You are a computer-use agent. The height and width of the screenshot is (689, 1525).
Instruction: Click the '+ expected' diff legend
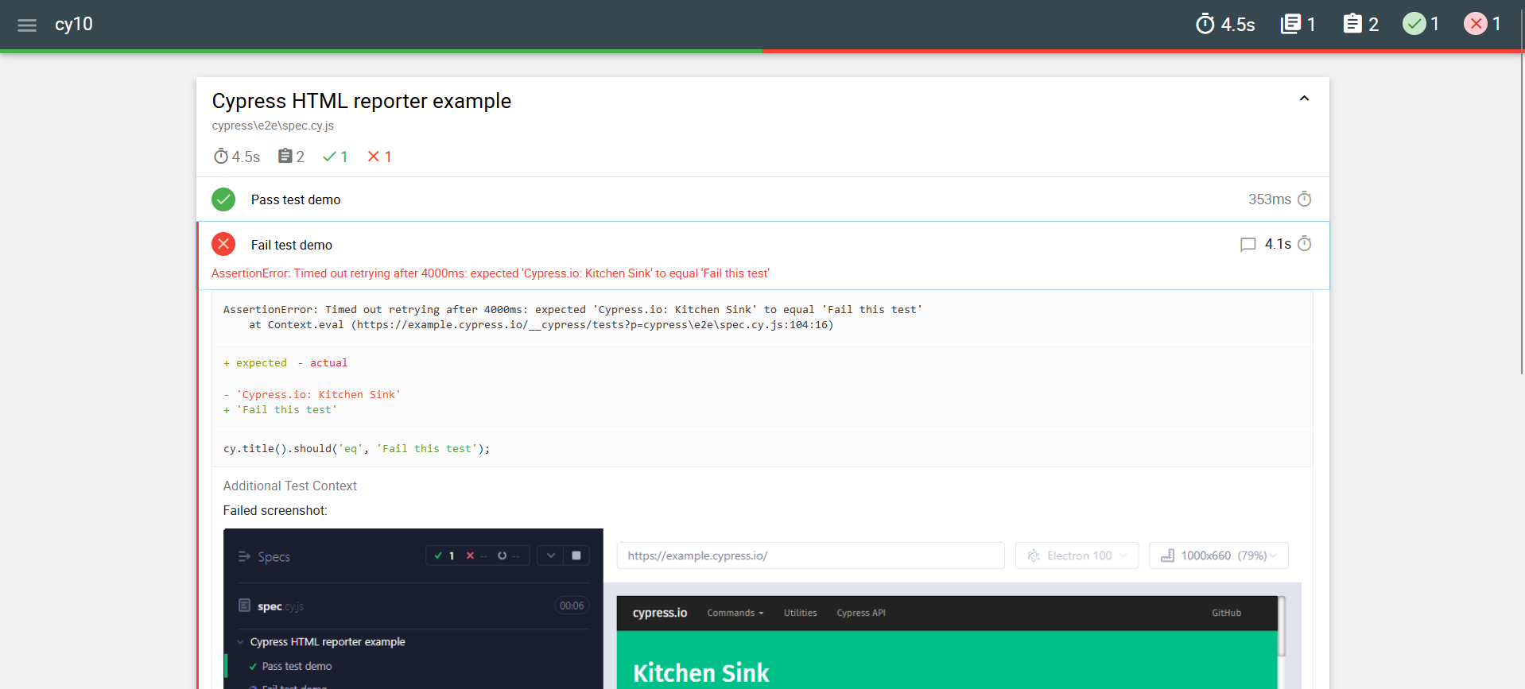255,363
